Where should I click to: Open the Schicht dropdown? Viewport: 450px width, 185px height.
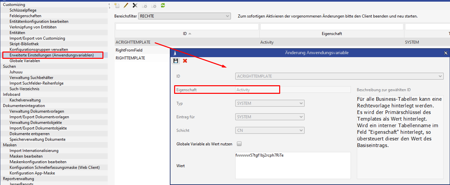coord(270,130)
